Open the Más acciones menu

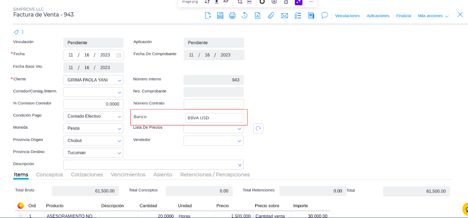[x=433, y=16]
